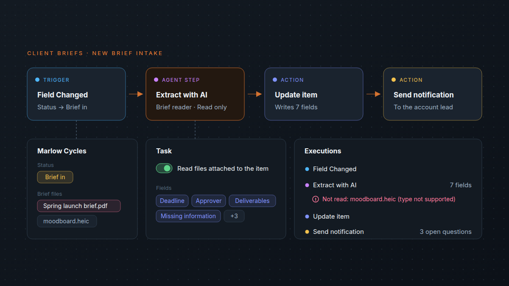Click the Executions panel heading
509x286 pixels.
click(x=323, y=151)
